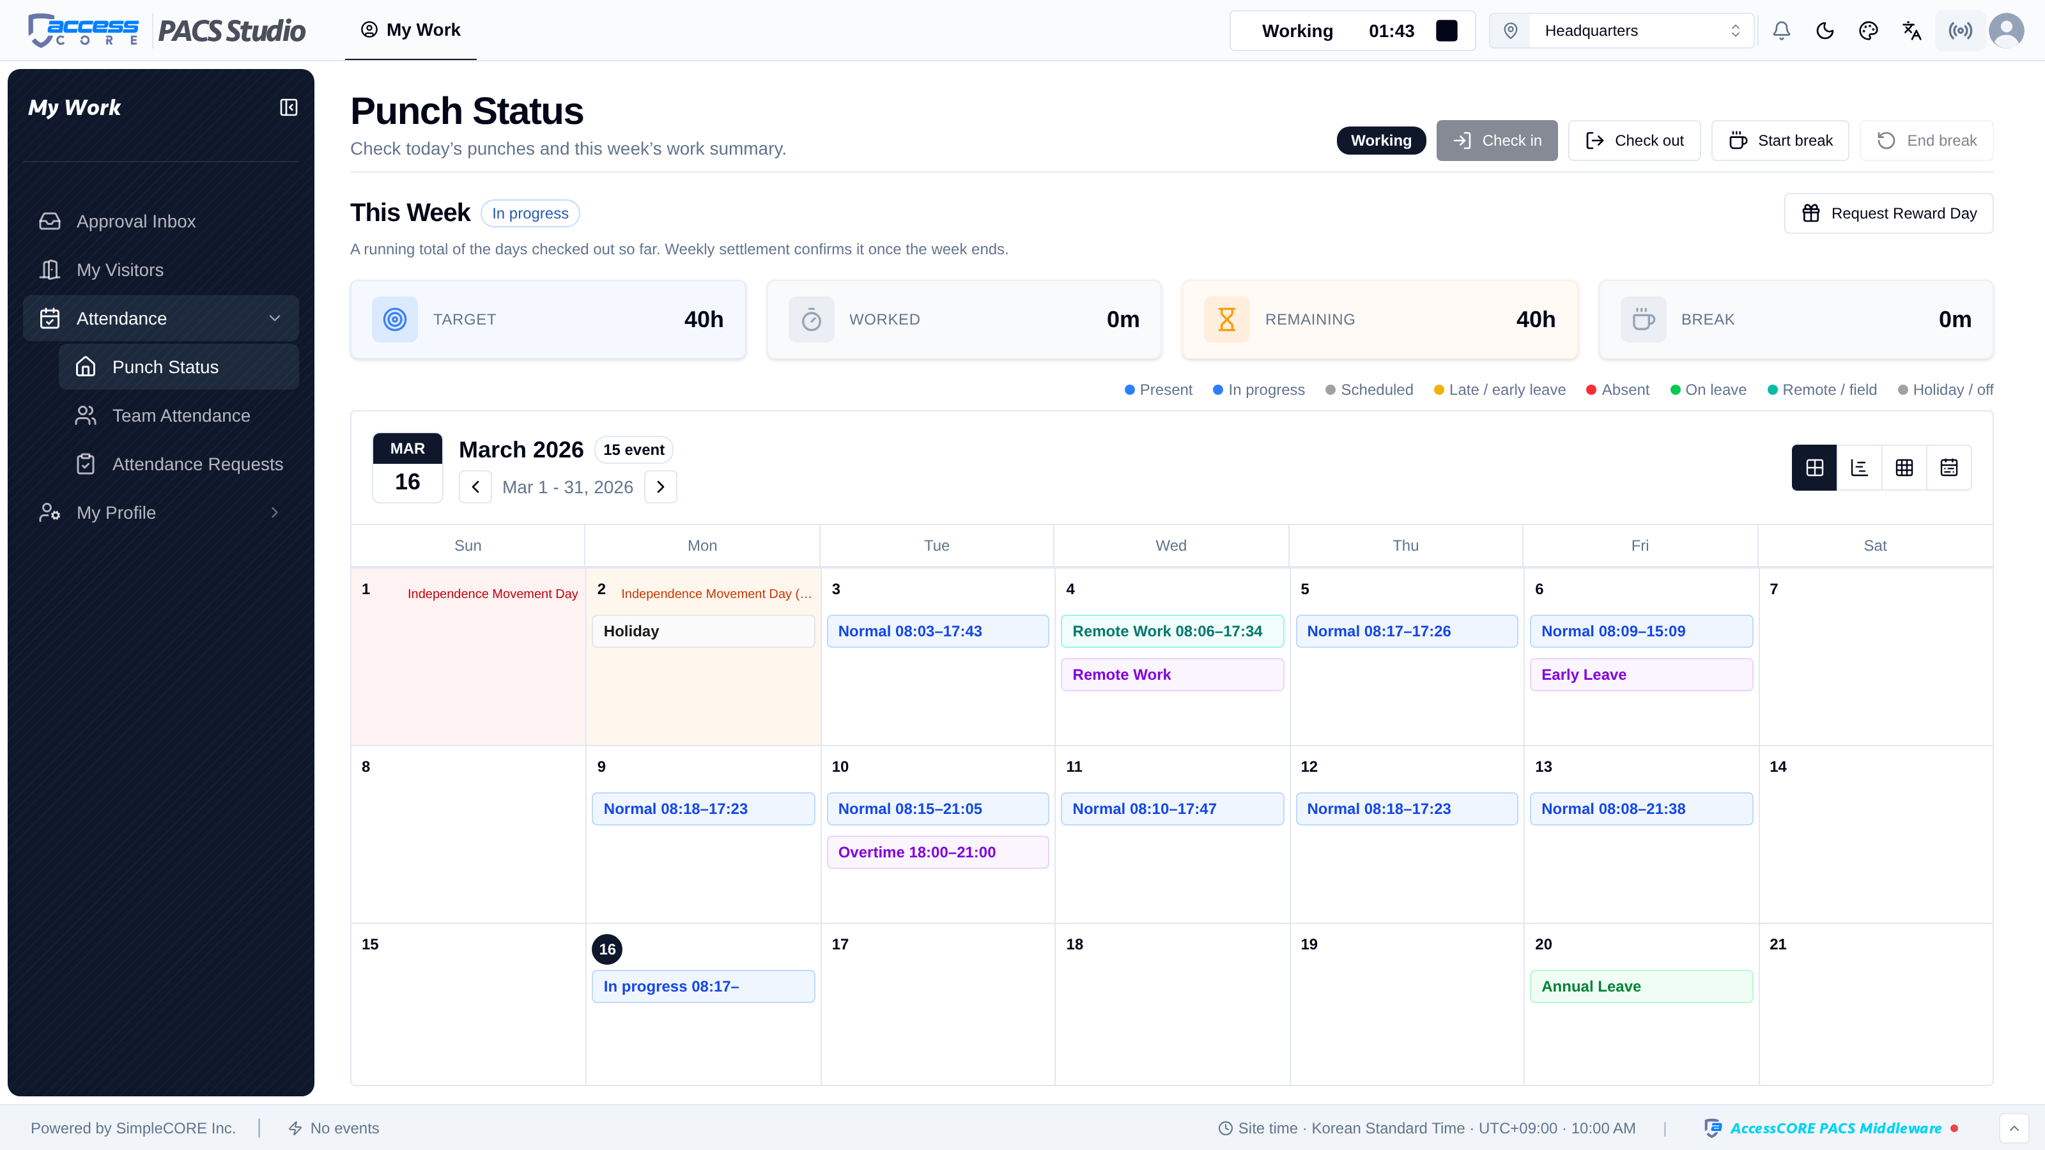Select the MAR 16 today date badge
2045x1150 pixels.
407,468
